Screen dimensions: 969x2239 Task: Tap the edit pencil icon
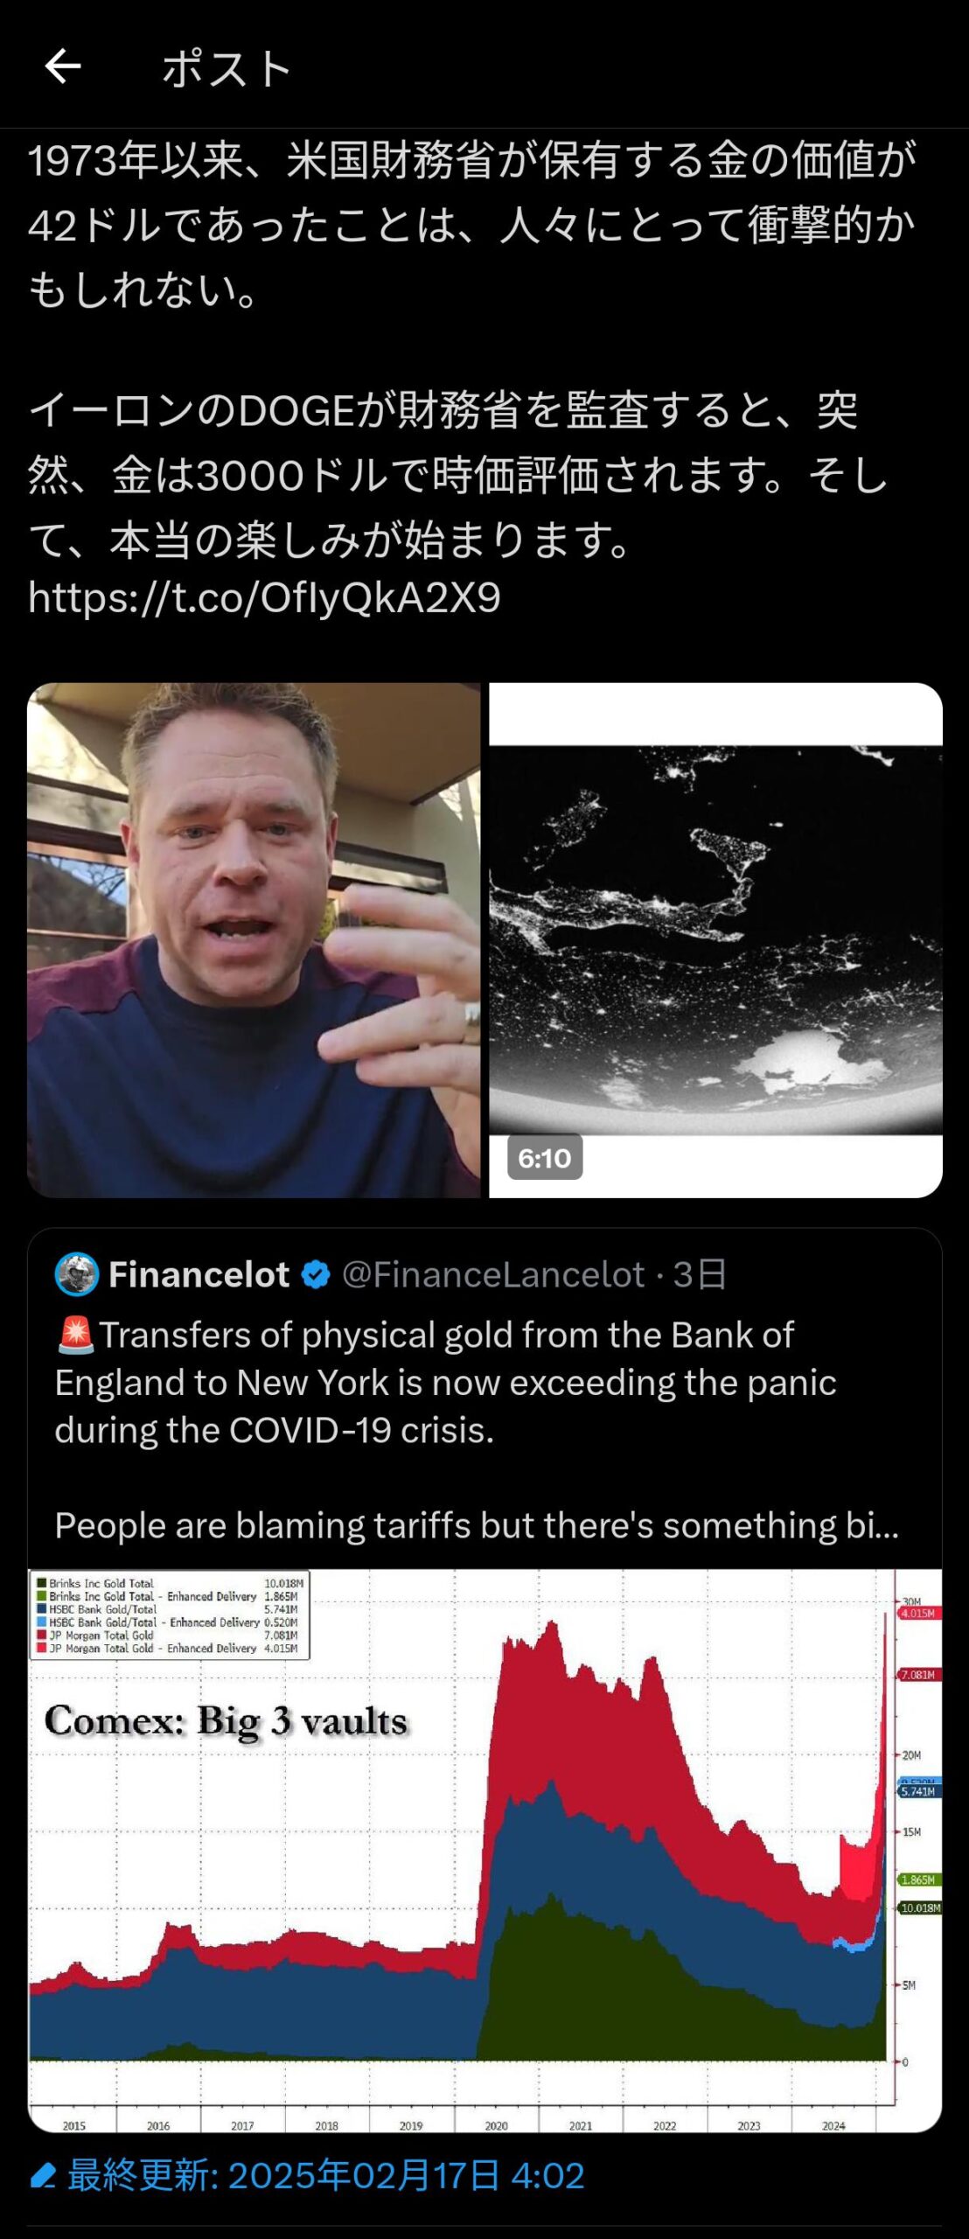43,2175
